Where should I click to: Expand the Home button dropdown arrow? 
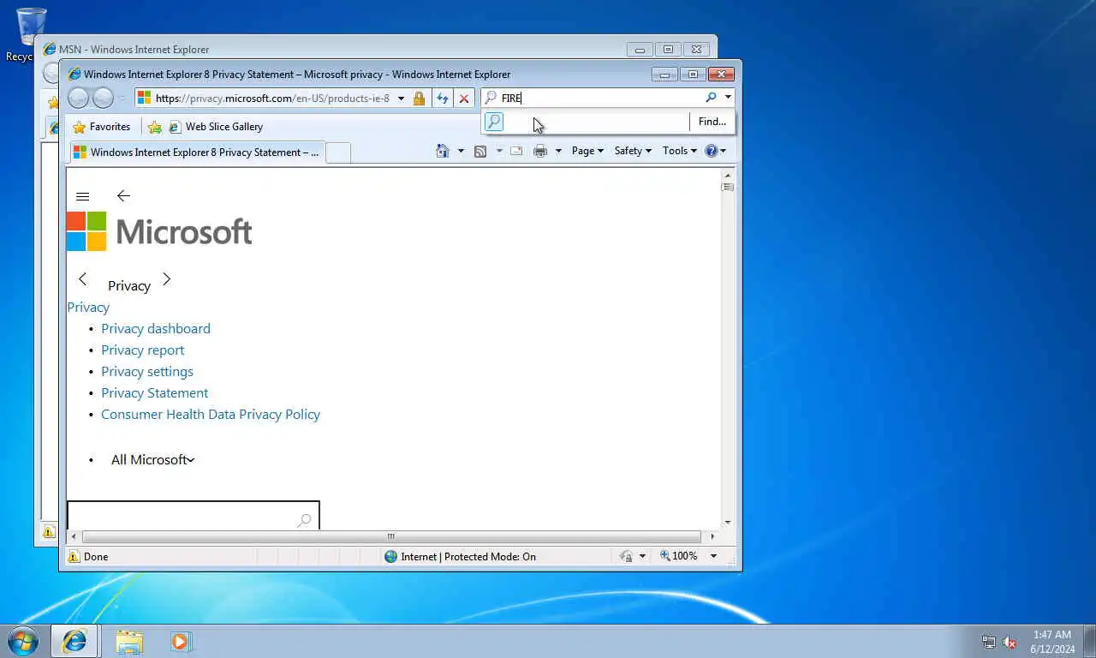pyautogui.click(x=461, y=151)
